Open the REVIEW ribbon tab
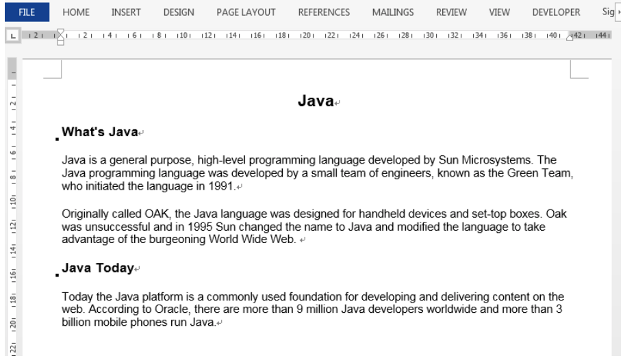This screenshot has height=358, width=623. tap(451, 12)
